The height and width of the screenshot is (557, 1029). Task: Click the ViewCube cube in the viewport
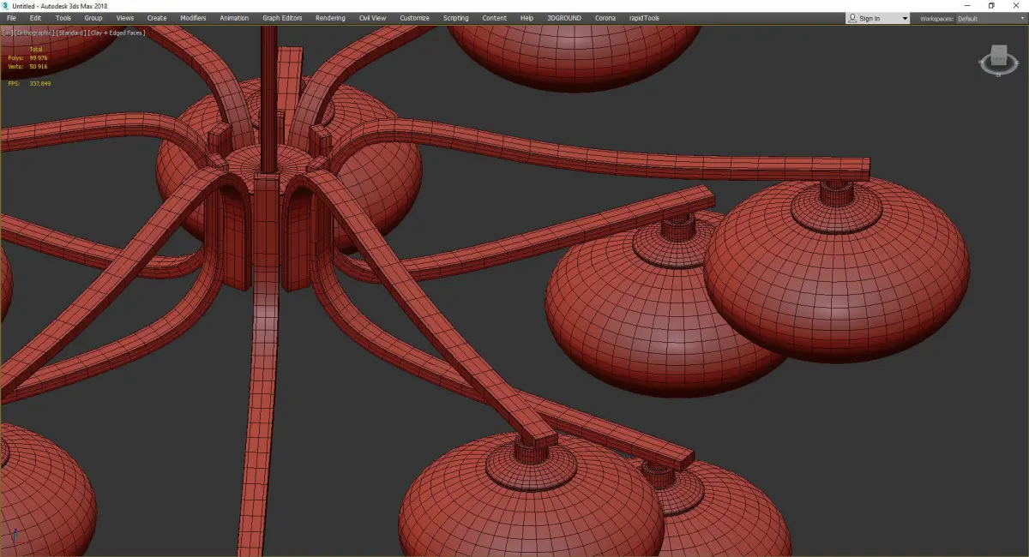pos(997,57)
